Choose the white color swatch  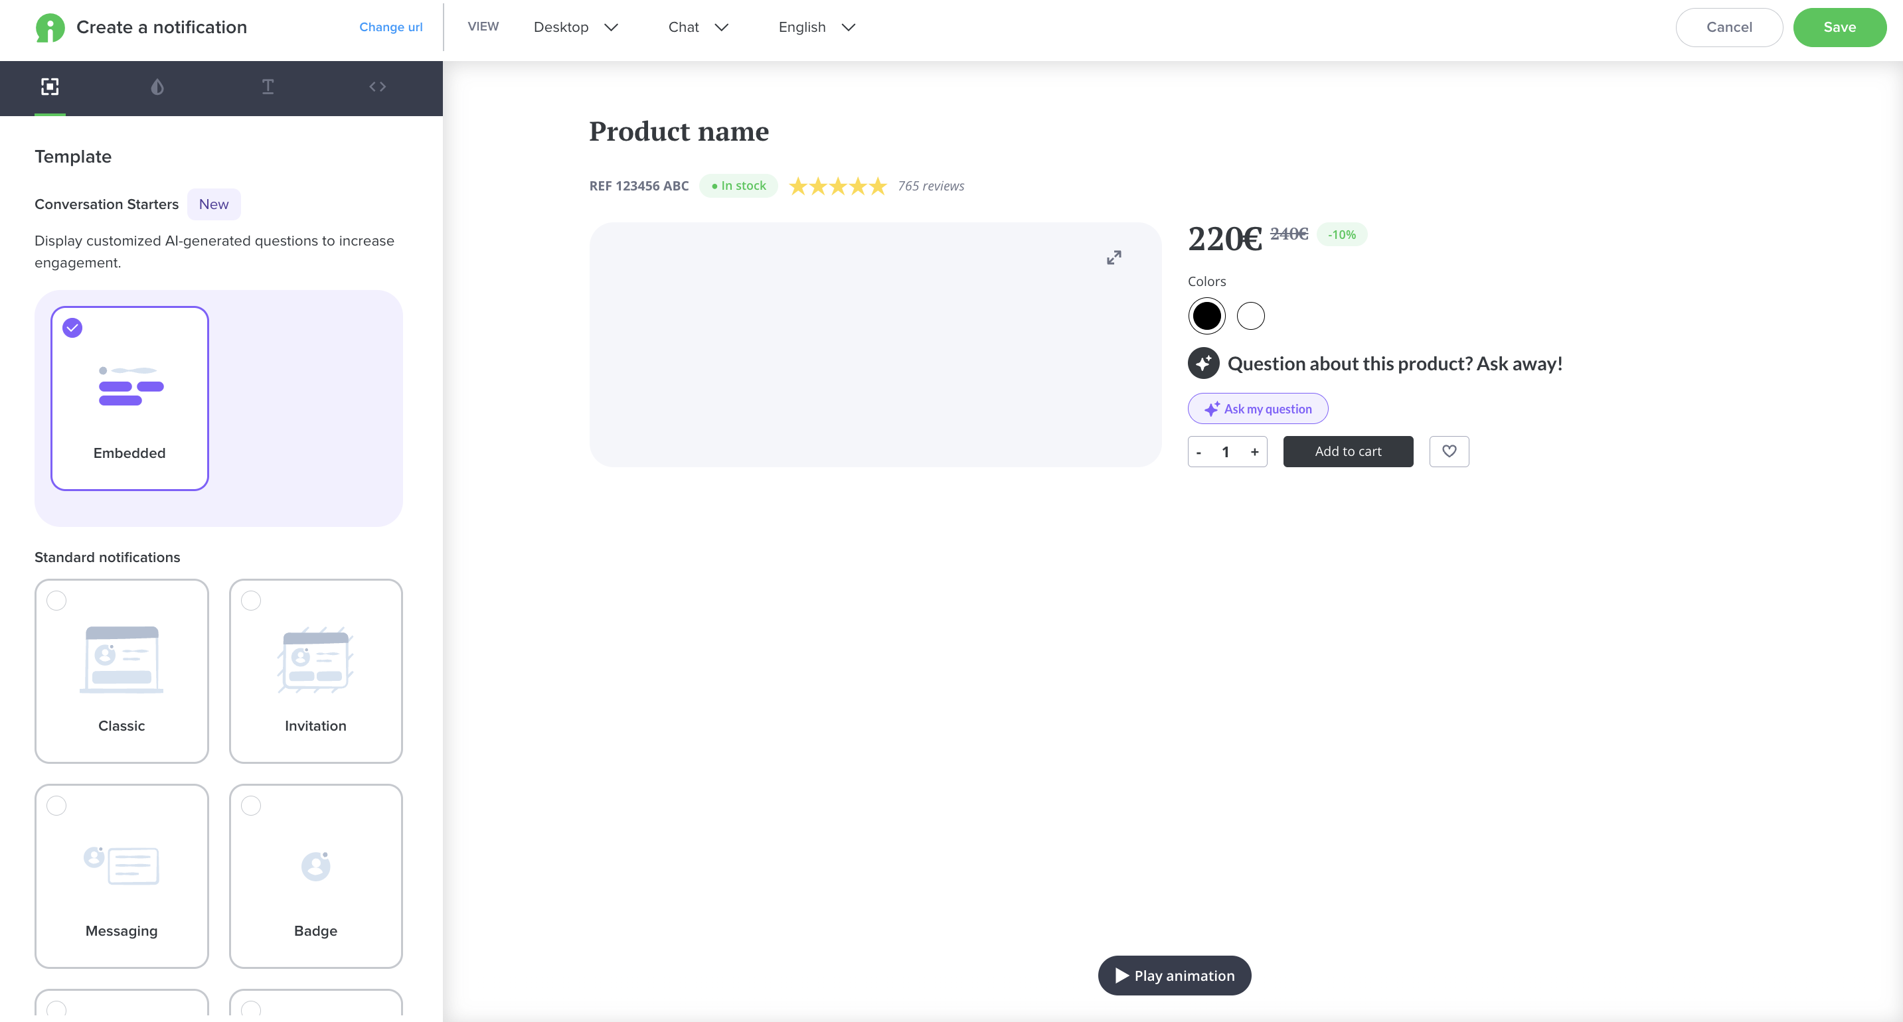[1250, 316]
